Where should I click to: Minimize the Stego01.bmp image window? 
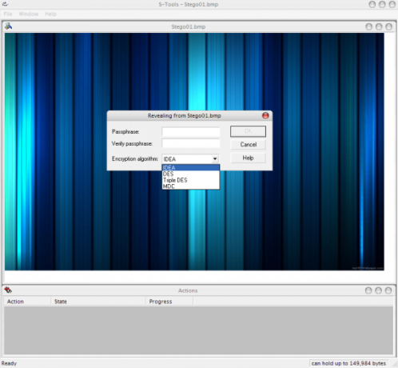coord(369,26)
